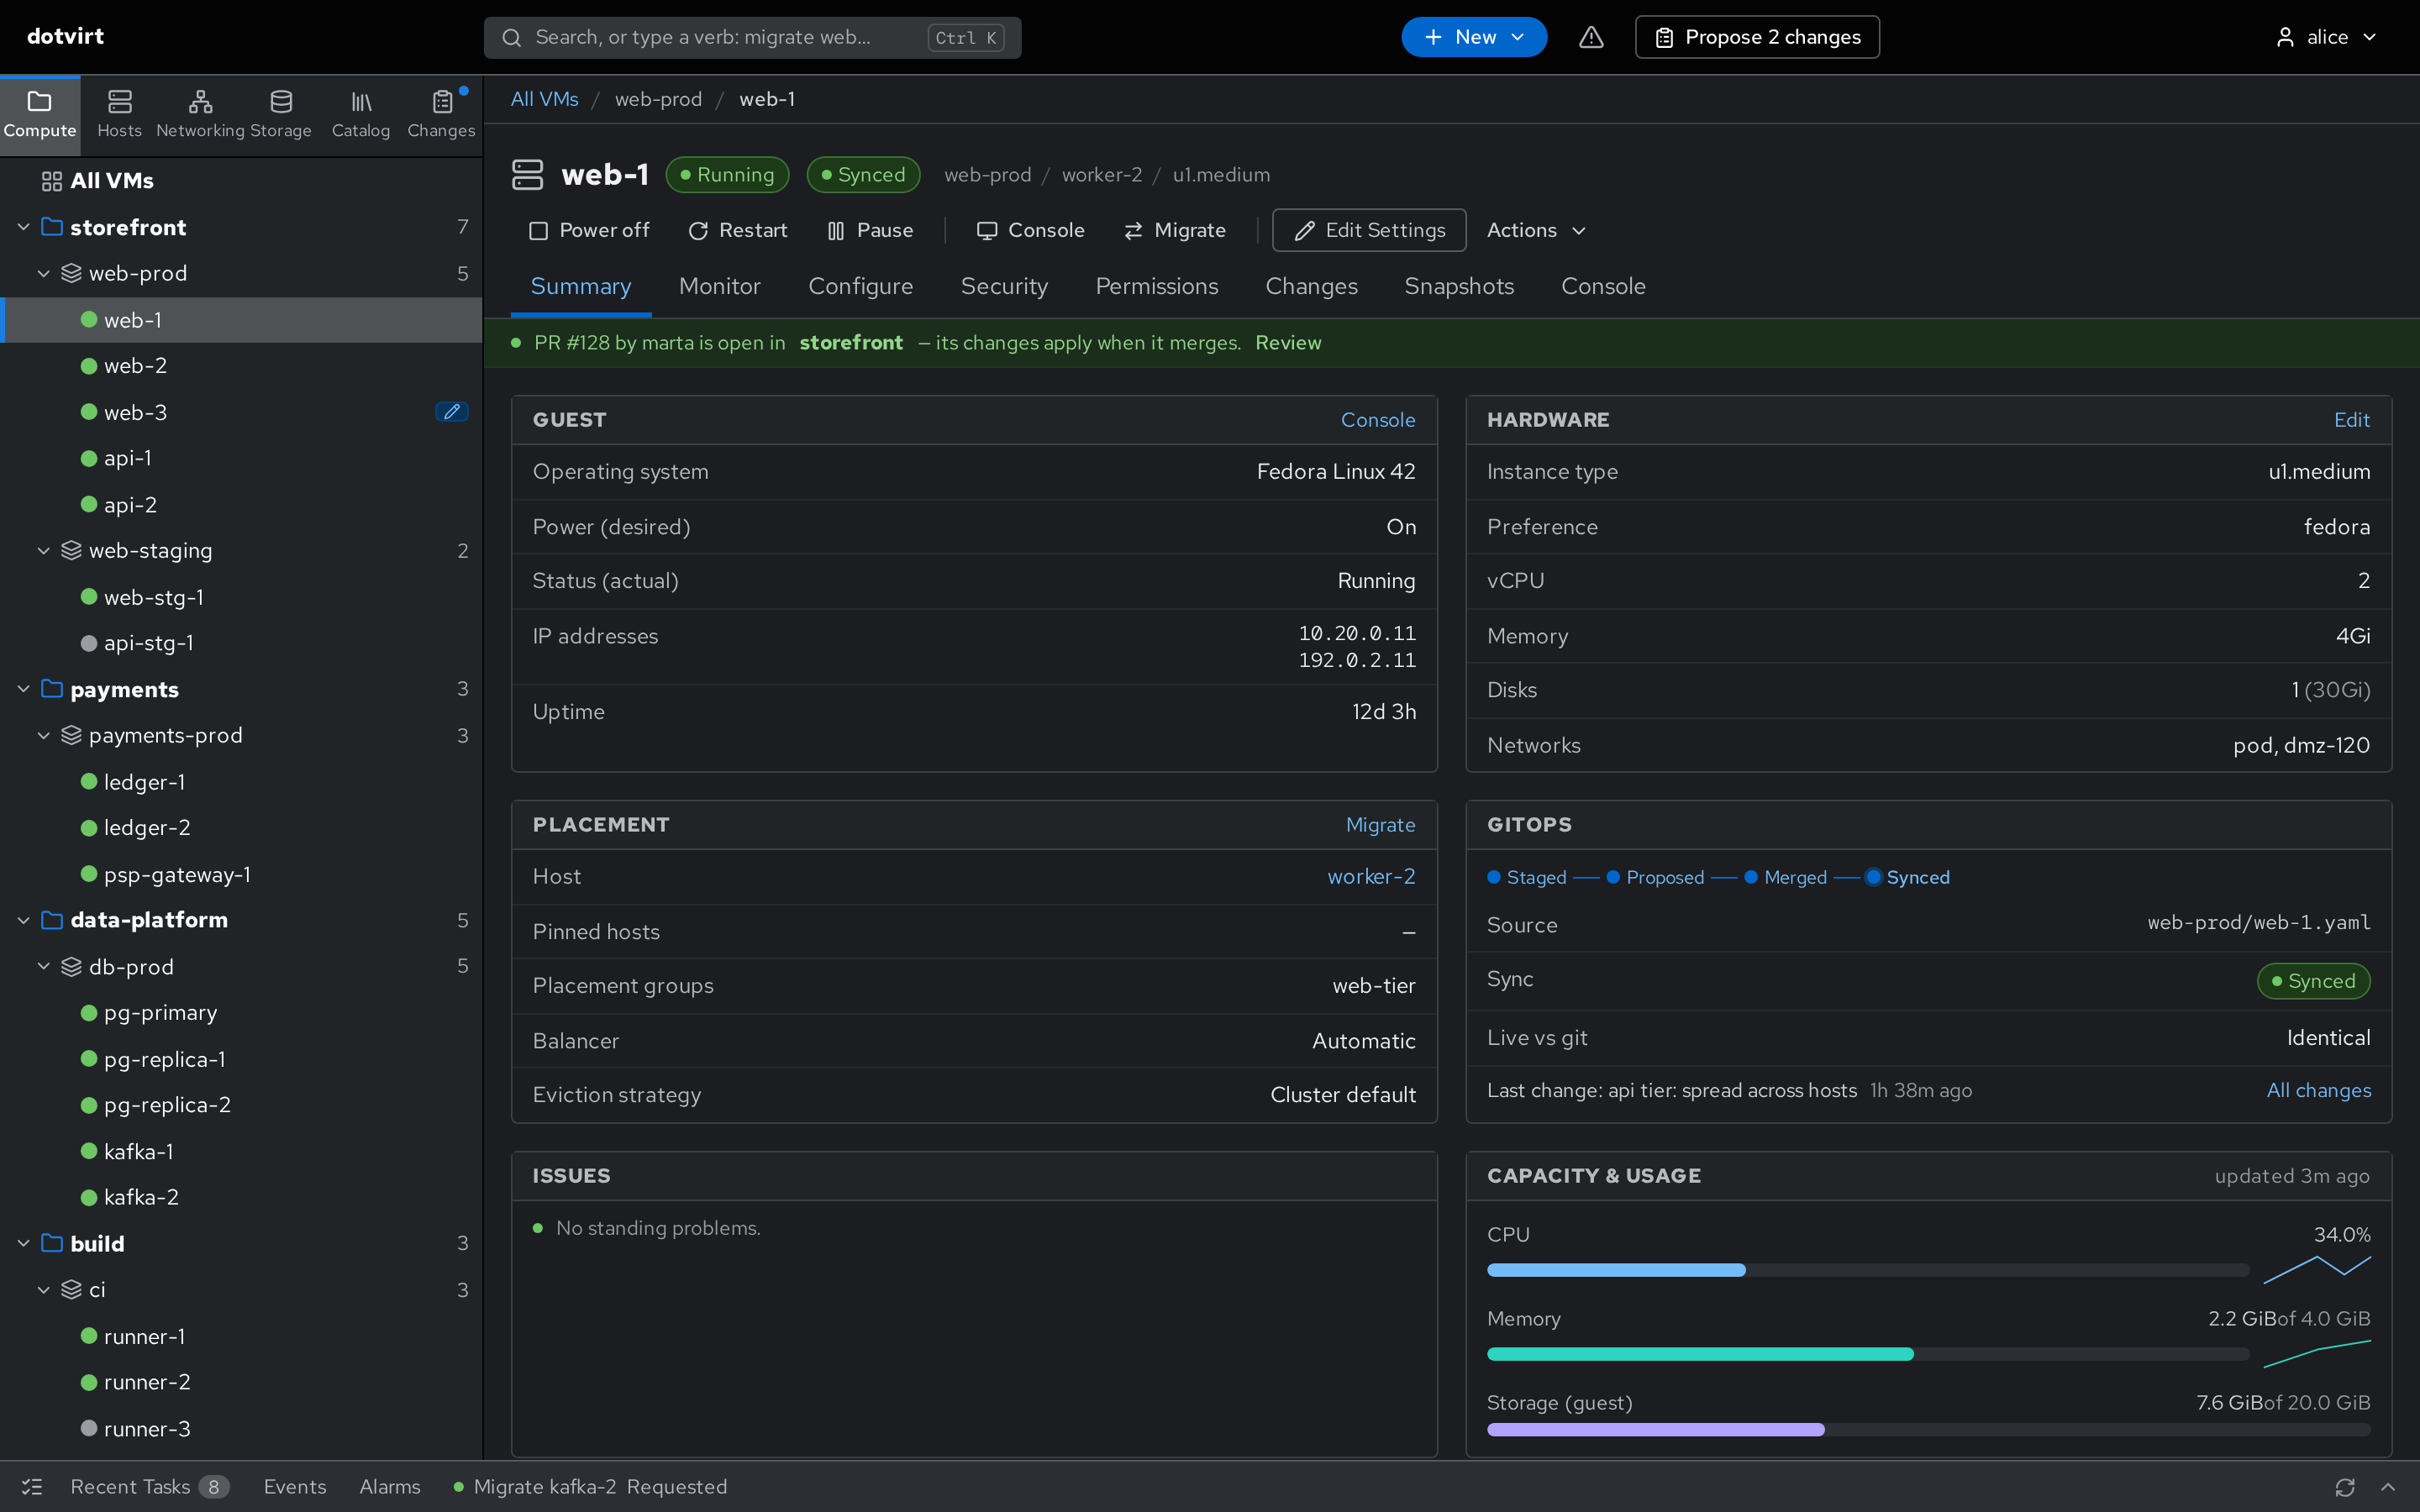Screen dimensions: 2420x1512
Task: Switch to the Snapshots tab
Action: click(1459, 287)
